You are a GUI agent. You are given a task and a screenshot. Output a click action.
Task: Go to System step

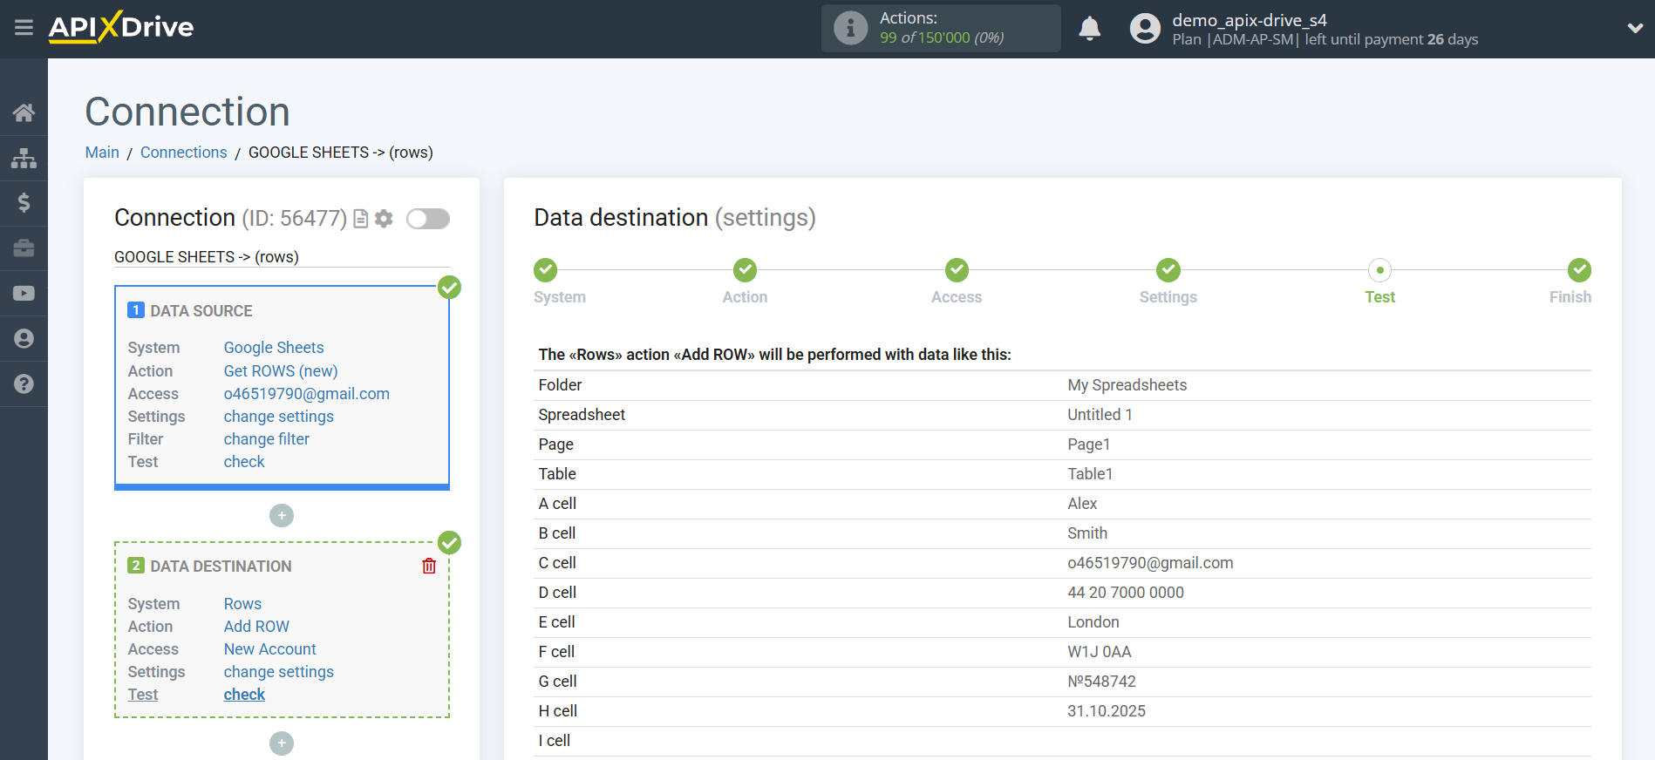point(546,270)
